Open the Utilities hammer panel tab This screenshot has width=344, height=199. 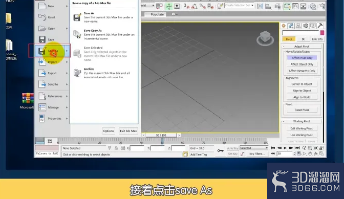[x=320, y=26]
